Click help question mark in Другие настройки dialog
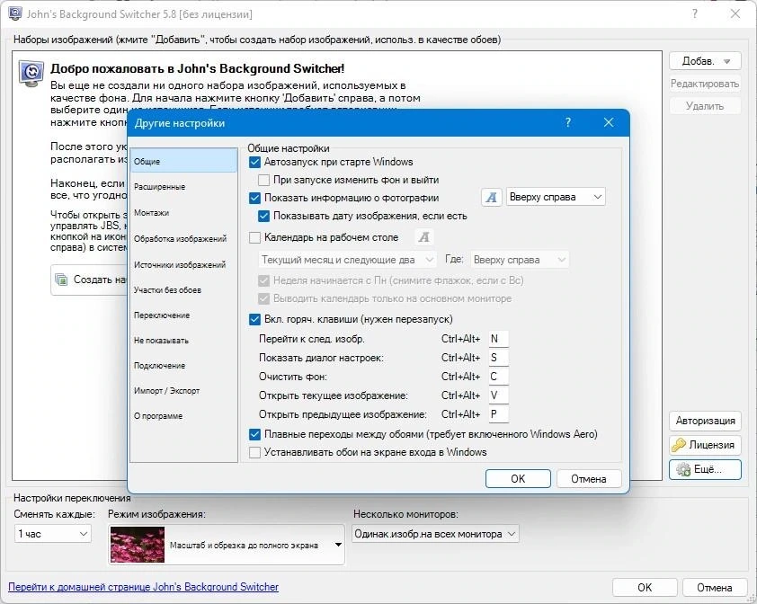The height and width of the screenshot is (604, 757). (x=568, y=122)
